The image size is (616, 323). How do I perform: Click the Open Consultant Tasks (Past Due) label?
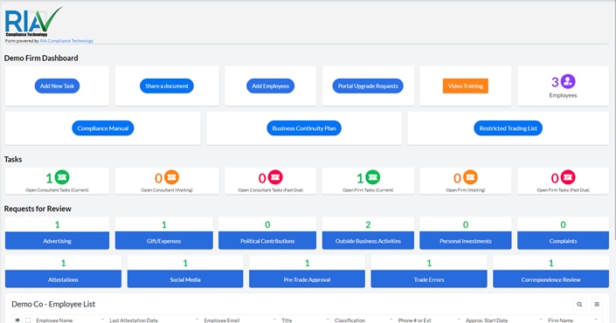pyautogui.click(x=270, y=190)
